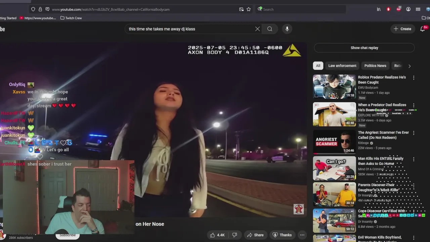Click the Share button
430x242 pixels.
(x=255, y=235)
